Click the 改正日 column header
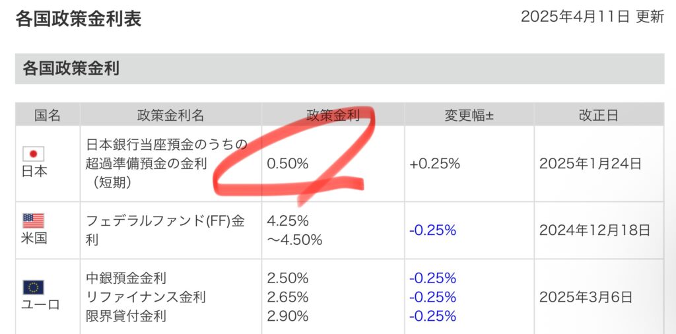676x334 pixels. click(x=598, y=116)
